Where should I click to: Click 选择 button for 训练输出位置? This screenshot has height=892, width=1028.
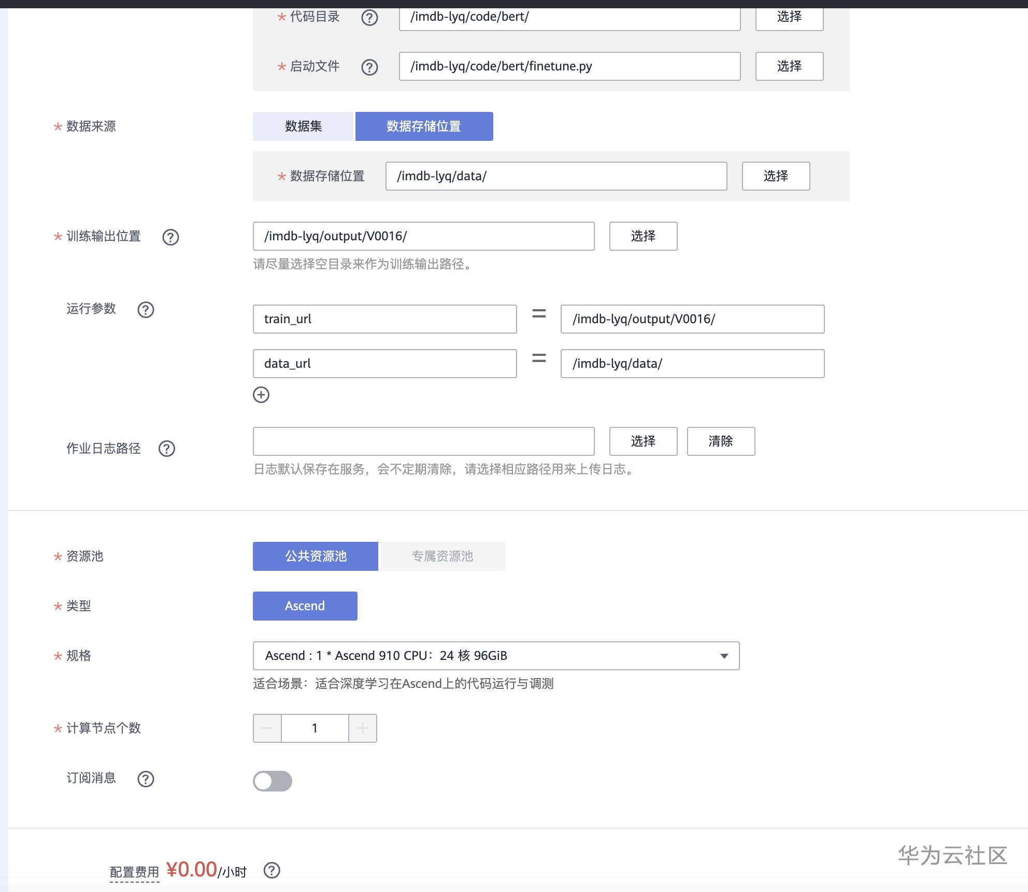tap(643, 236)
